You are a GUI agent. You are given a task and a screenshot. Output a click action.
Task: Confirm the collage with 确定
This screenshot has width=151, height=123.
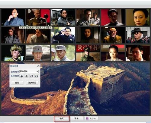pyautogui.click(x=62, y=118)
